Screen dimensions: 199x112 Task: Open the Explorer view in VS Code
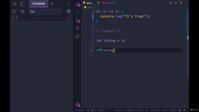click(x=77, y=4)
